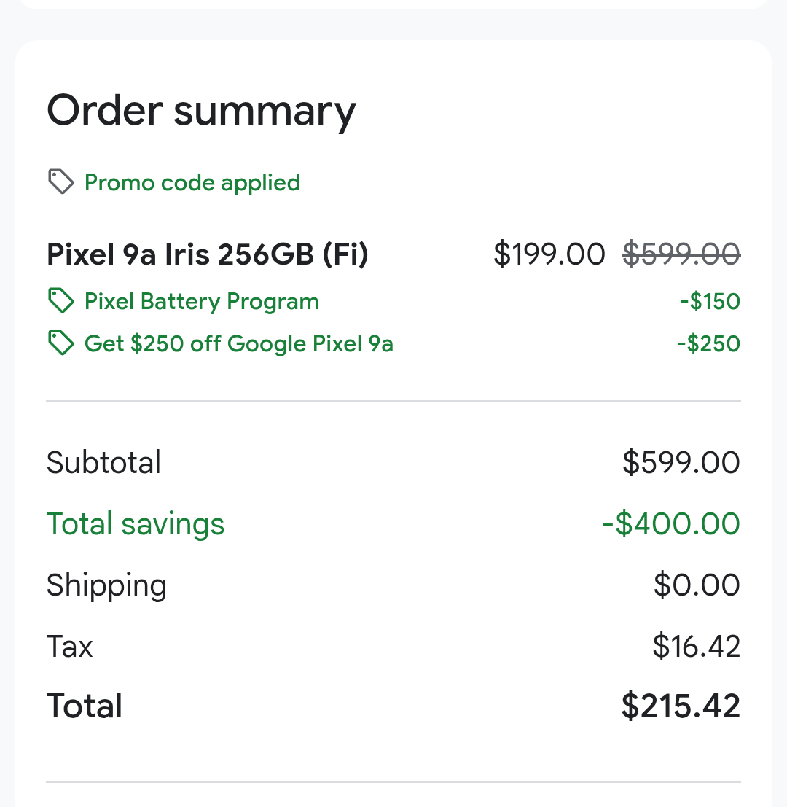787x807 pixels.
Task: Click the promo code applied tag icon
Action: point(60,182)
